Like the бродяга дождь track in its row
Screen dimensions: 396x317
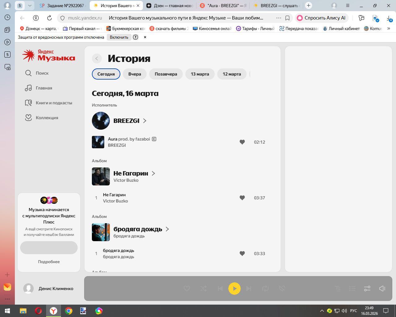point(242,254)
